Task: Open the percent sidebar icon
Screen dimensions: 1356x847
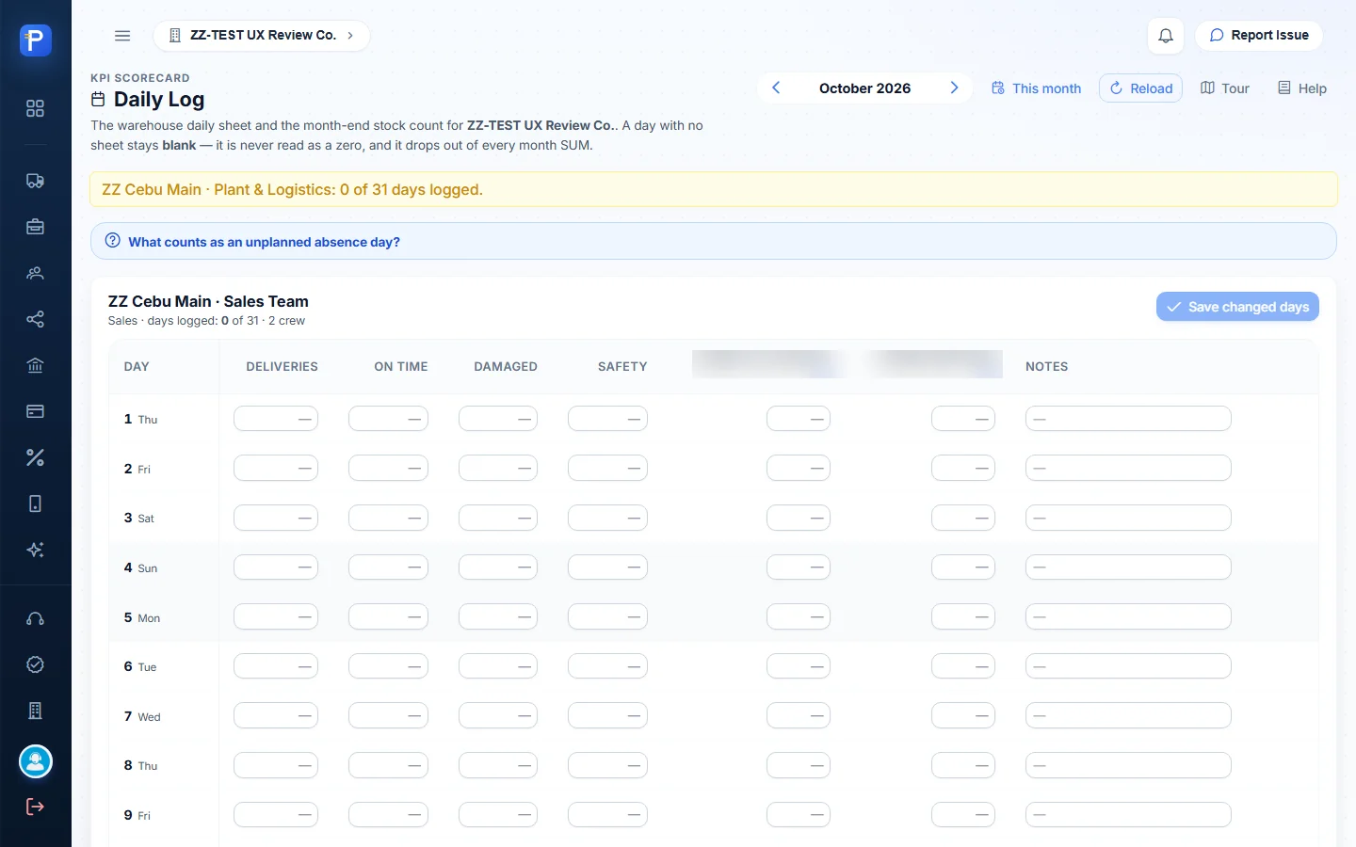Action: click(x=35, y=457)
